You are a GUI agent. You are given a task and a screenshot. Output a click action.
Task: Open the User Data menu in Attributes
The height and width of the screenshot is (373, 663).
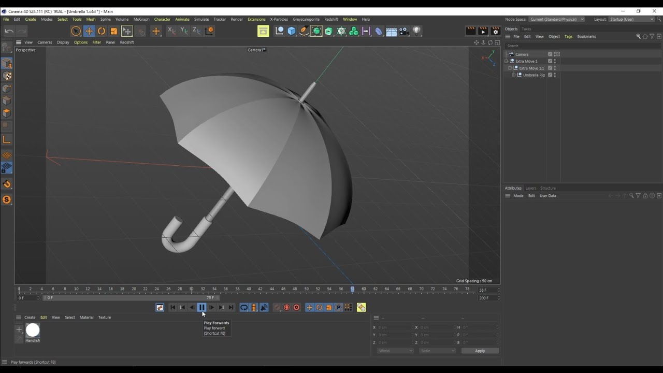[x=547, y=196]
